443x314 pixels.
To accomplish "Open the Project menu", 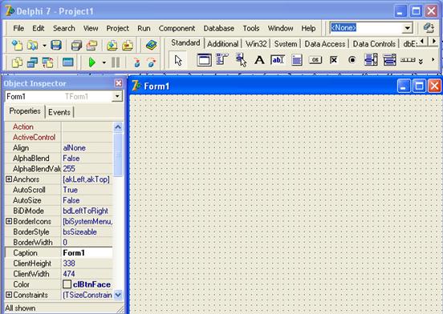I will coord(117,28).
